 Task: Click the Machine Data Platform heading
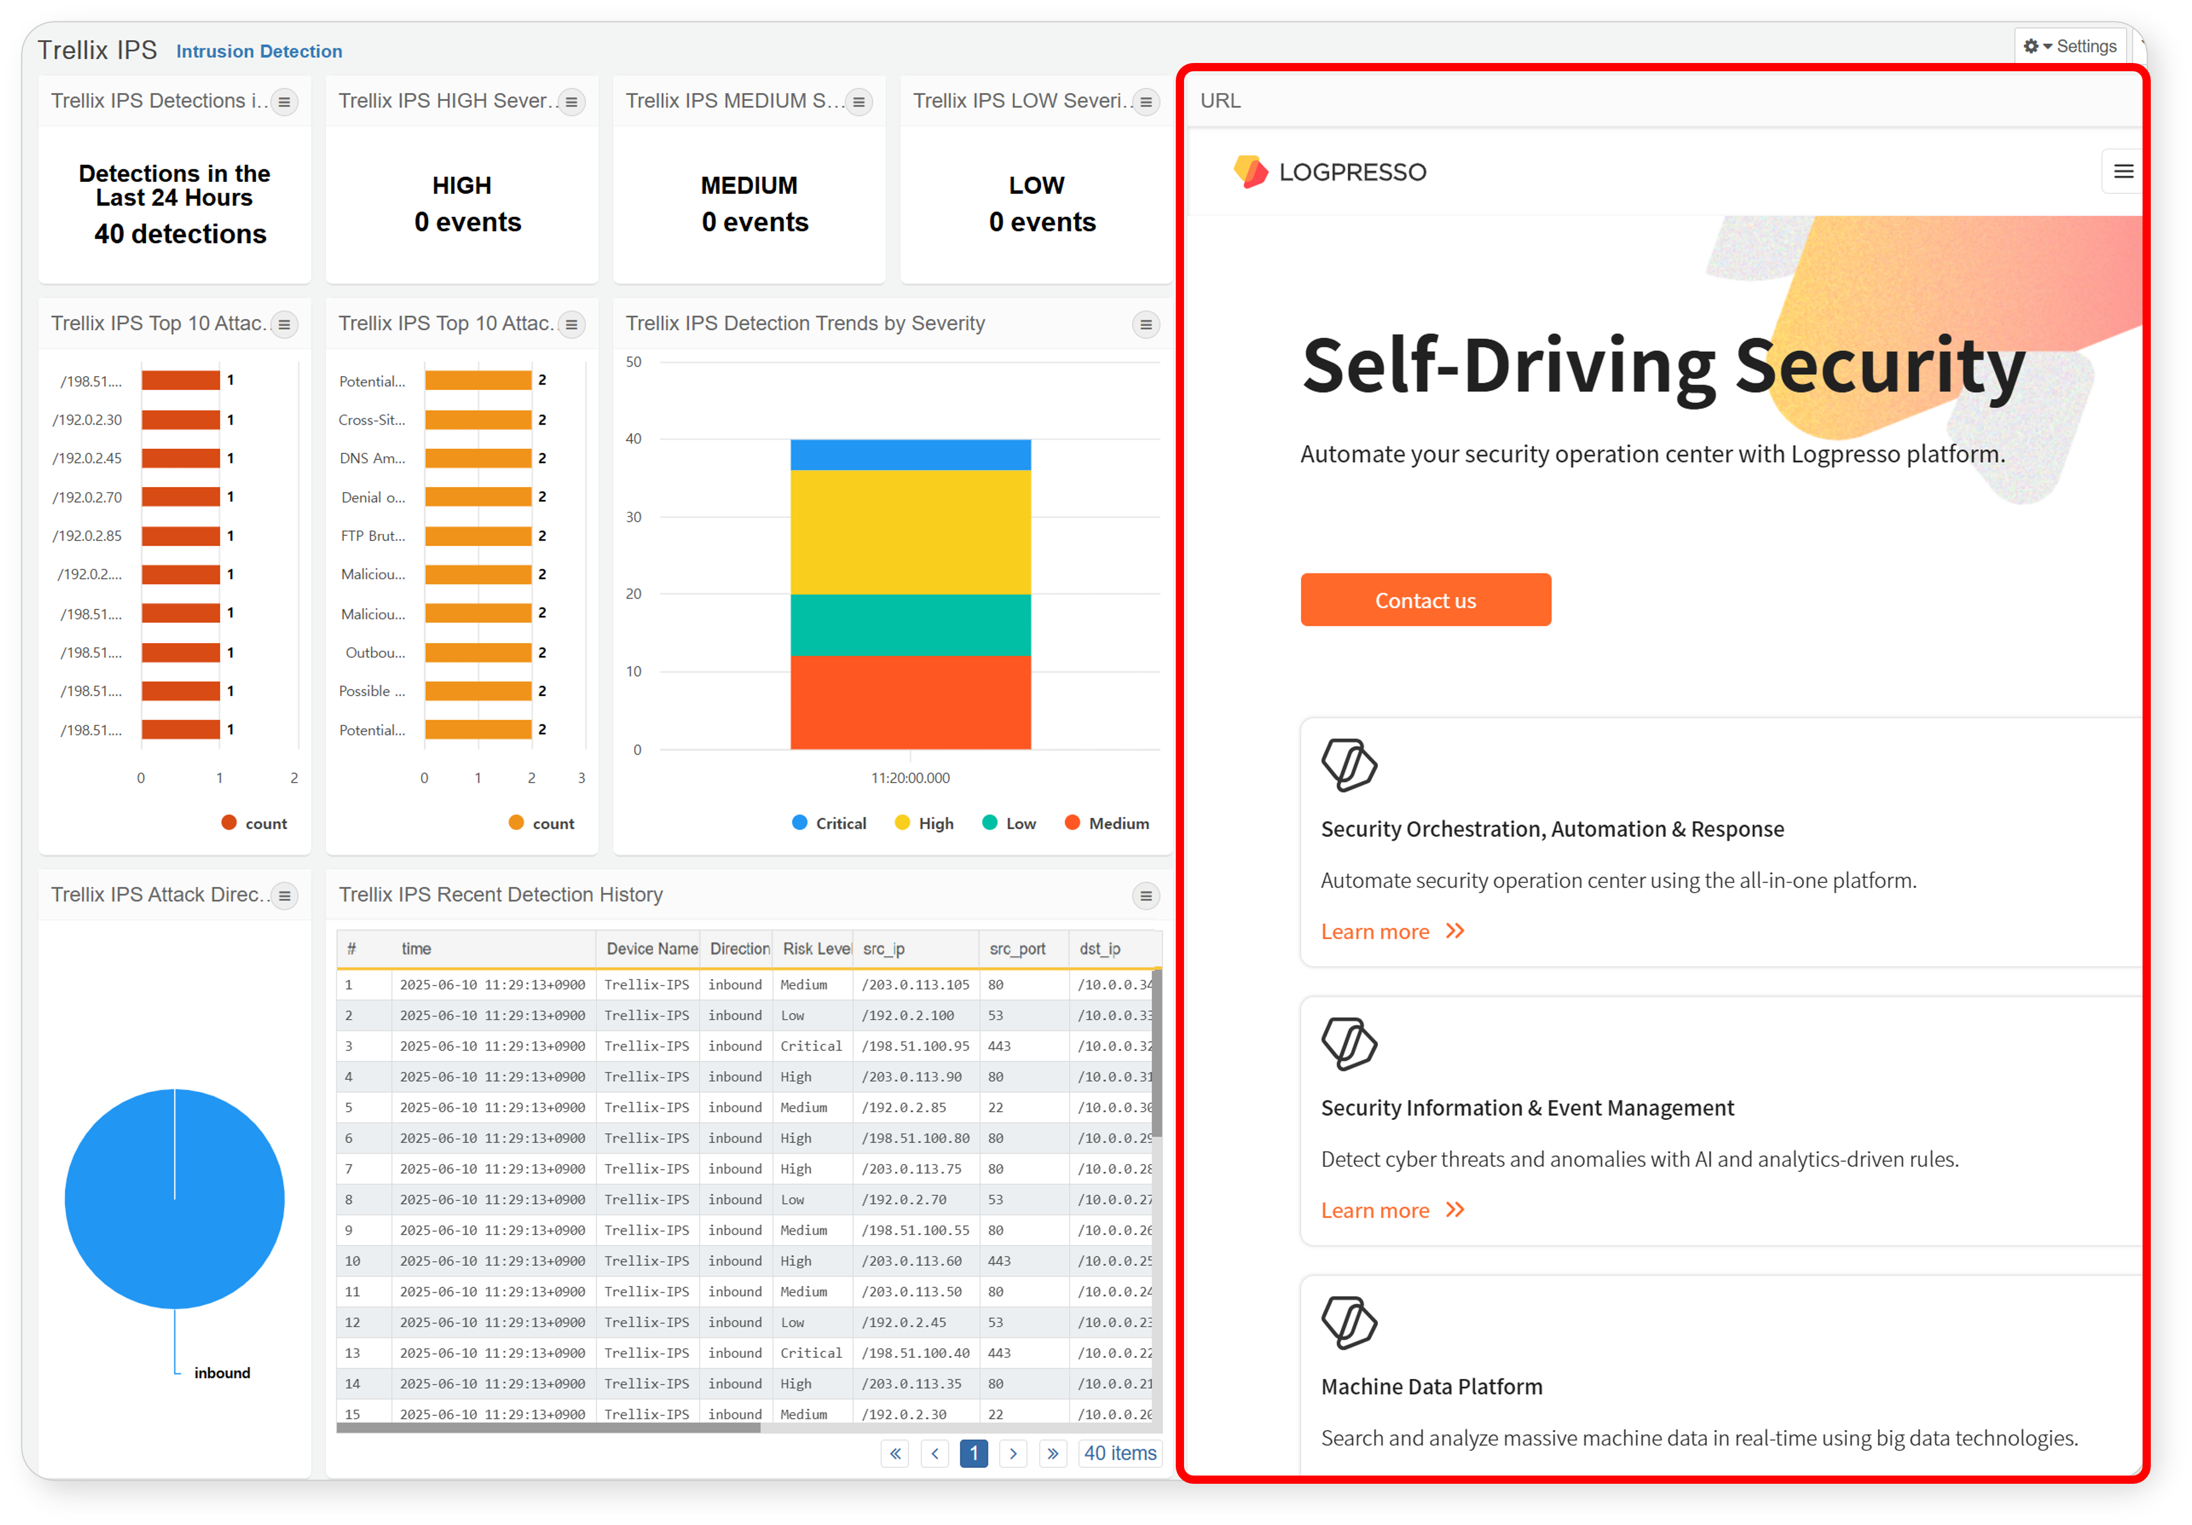(x=1431, y=1387)
